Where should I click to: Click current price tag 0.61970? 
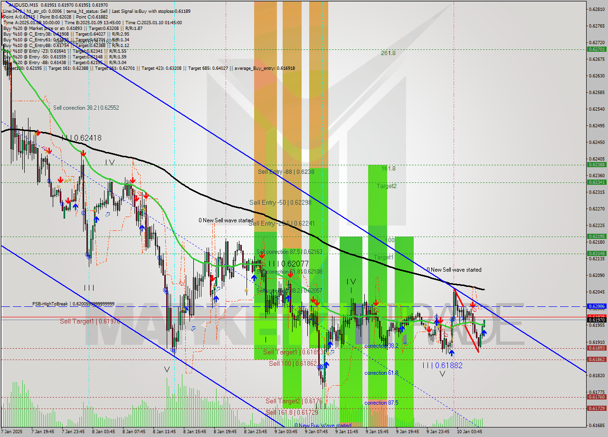pyautogui.click(x=597, y=320)
